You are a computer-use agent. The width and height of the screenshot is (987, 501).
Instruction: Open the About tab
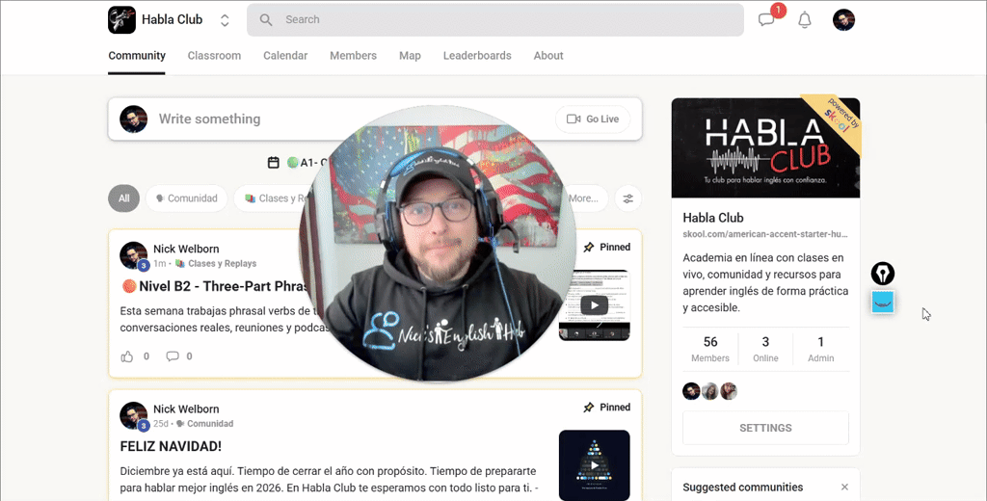(548, 55)
